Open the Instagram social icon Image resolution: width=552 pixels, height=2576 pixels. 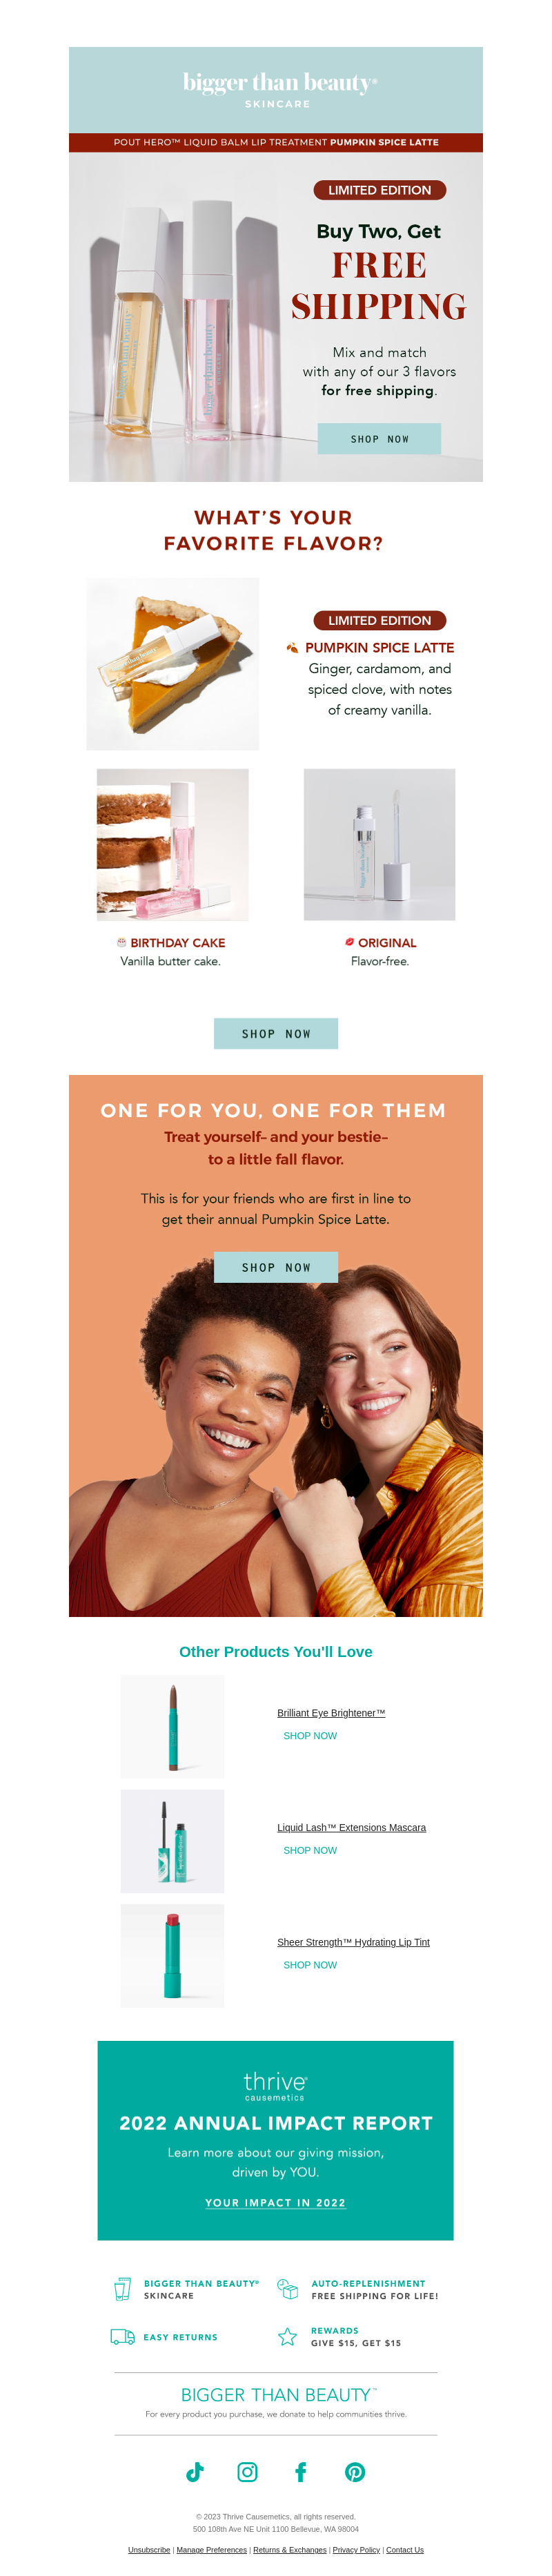pos(247,2471)
